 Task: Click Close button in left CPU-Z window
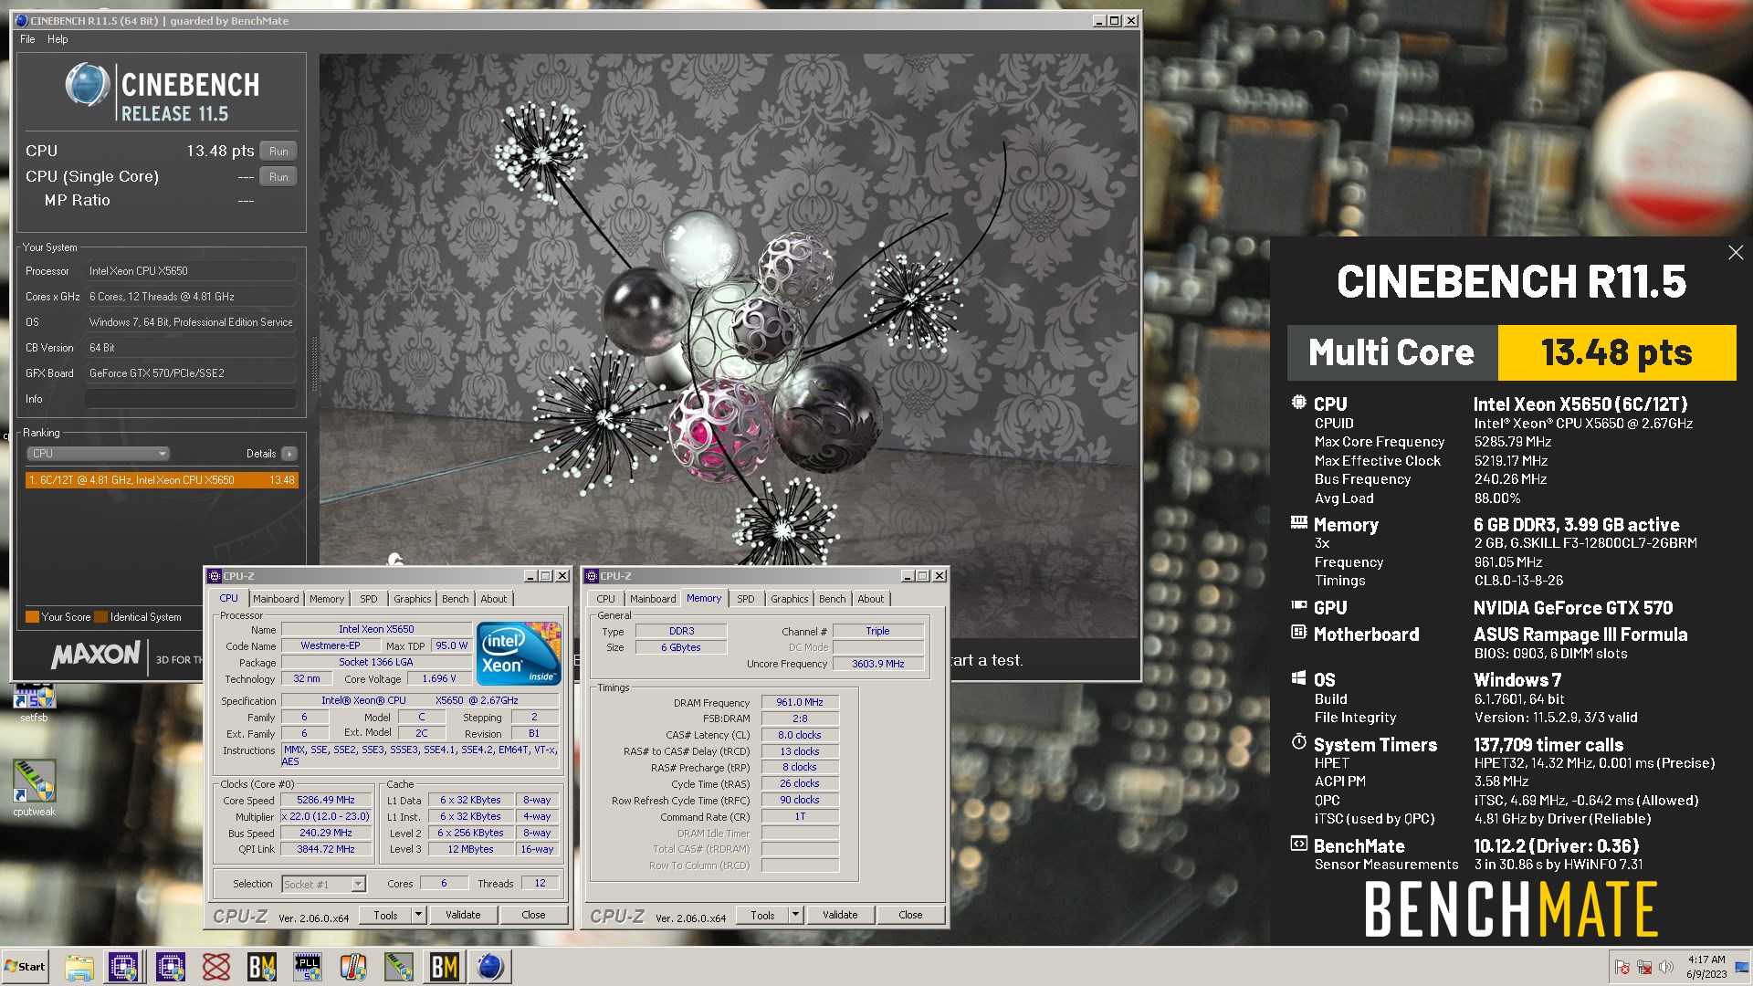click(534, 915)
